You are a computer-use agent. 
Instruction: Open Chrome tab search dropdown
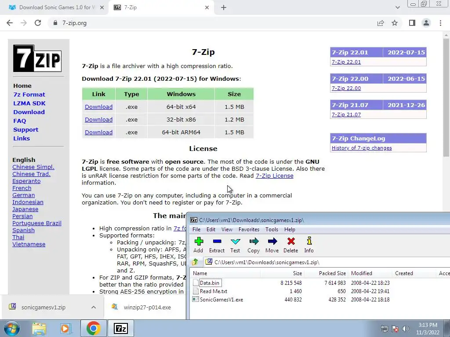point(397,7)
